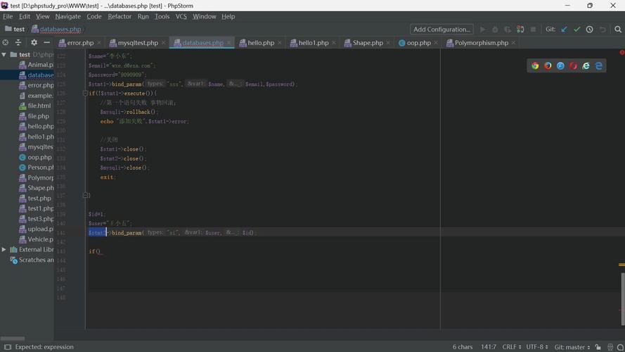Open Internet Explorer preview icon
This screenshot has height=352, width=625.
click(586, 66)
